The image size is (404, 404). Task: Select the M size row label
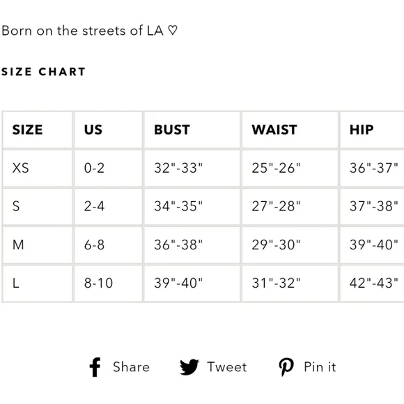[18, 244]
